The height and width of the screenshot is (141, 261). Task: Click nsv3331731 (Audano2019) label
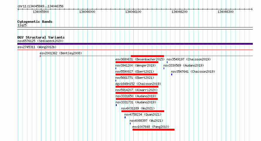pos(136,102)
